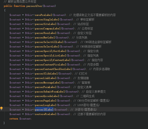The height and width of the screenshot is (129, 148).
Task: Click the comment 内容多选调取
Action: tap(102, 69)
